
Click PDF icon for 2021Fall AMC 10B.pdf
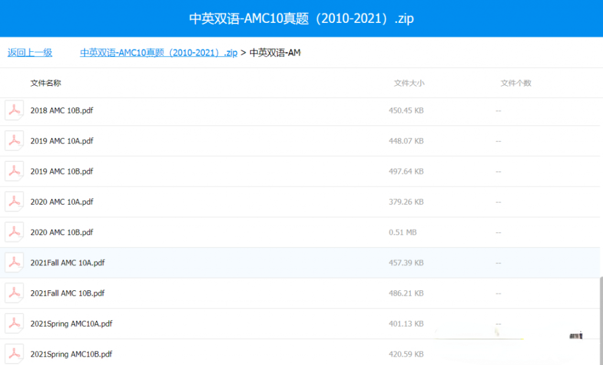pos(14,293)
